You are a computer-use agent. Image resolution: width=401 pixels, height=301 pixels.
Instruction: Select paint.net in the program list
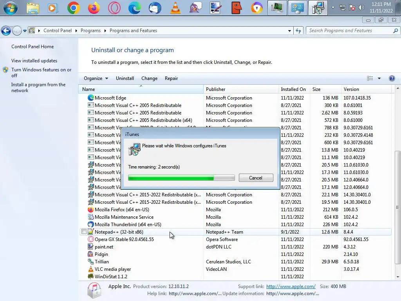[x=235, y=247]
